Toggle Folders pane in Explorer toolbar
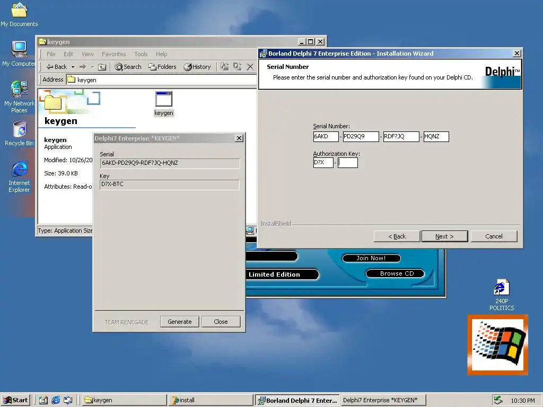Viewport: 543px width, 407px height. click(x=162, y=67)
